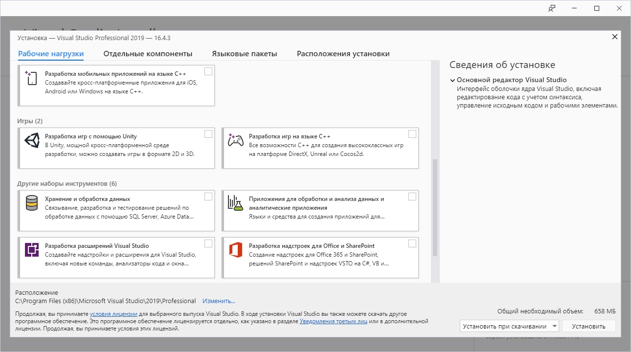Click the Изменить... location link
The width and height of the screenshot is (631, 352).
pos(219,301)
